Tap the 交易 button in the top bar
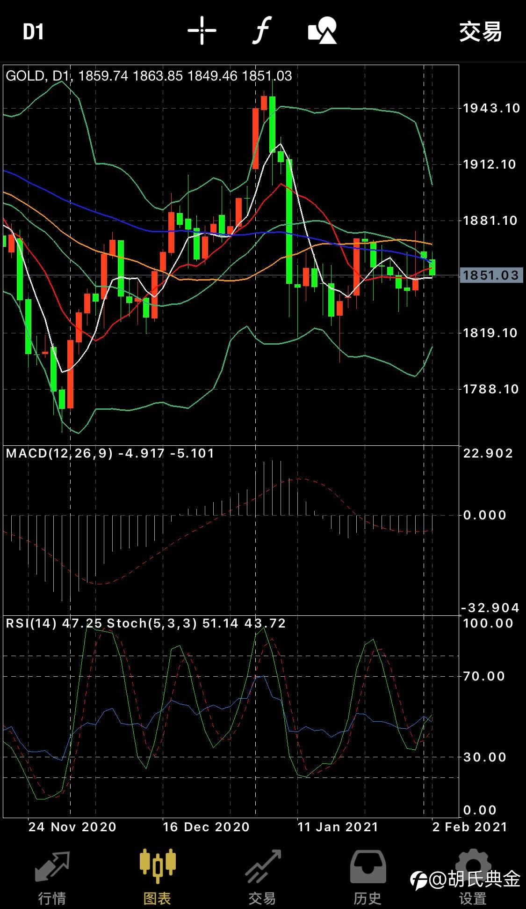 480,32
